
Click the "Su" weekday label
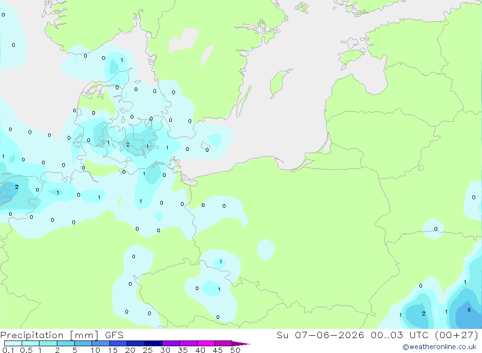click(x=282, y=335)
